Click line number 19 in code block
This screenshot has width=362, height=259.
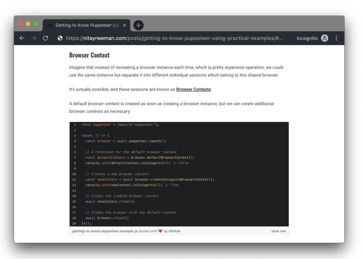click(74, 223)
